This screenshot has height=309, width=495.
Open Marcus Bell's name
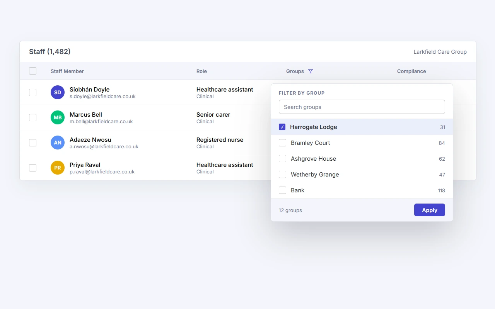pos(86,114)
